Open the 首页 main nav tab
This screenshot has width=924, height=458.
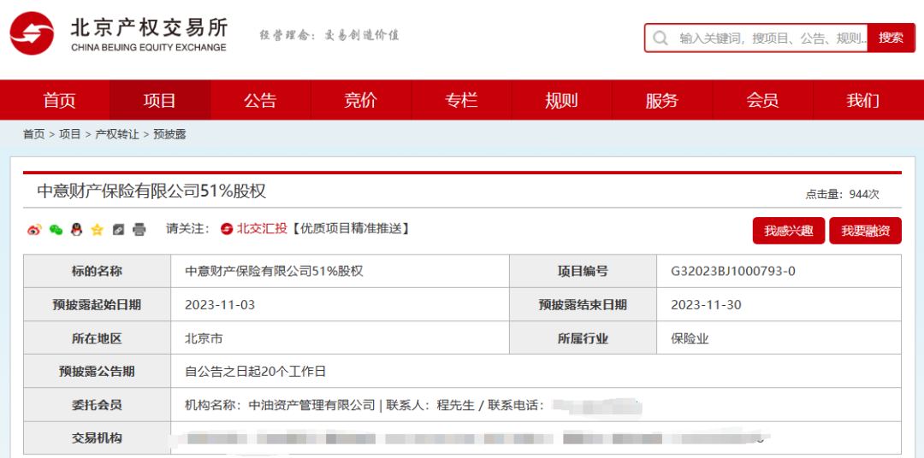coord(60,101)
